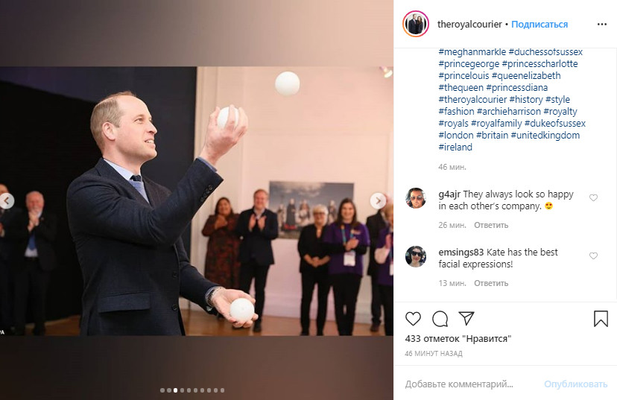Like emsings83's comment with the small heart
The height and width of the screenshot is (400, 617).
tap(593, 256)
